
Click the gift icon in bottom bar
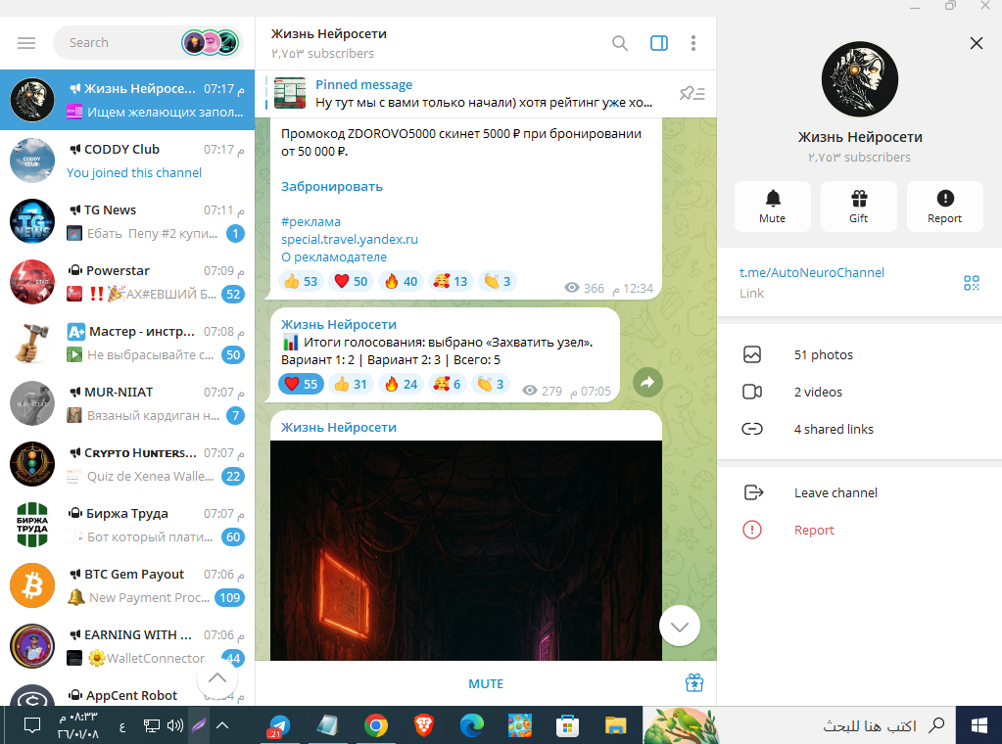coord(694,683)
